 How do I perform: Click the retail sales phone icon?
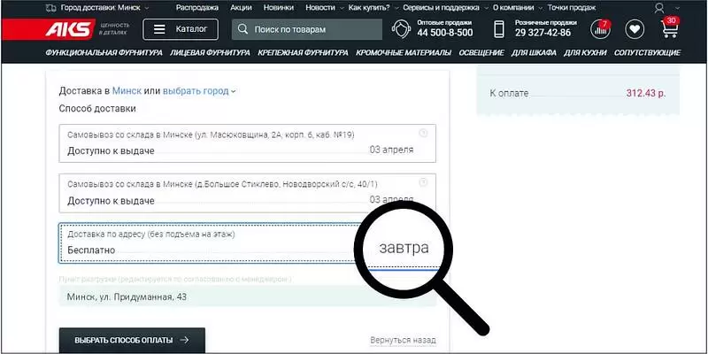click(x=499, y=29)
